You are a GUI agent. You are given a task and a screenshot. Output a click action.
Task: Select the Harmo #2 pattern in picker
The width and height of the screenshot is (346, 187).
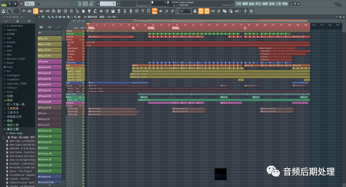(50, 119)
